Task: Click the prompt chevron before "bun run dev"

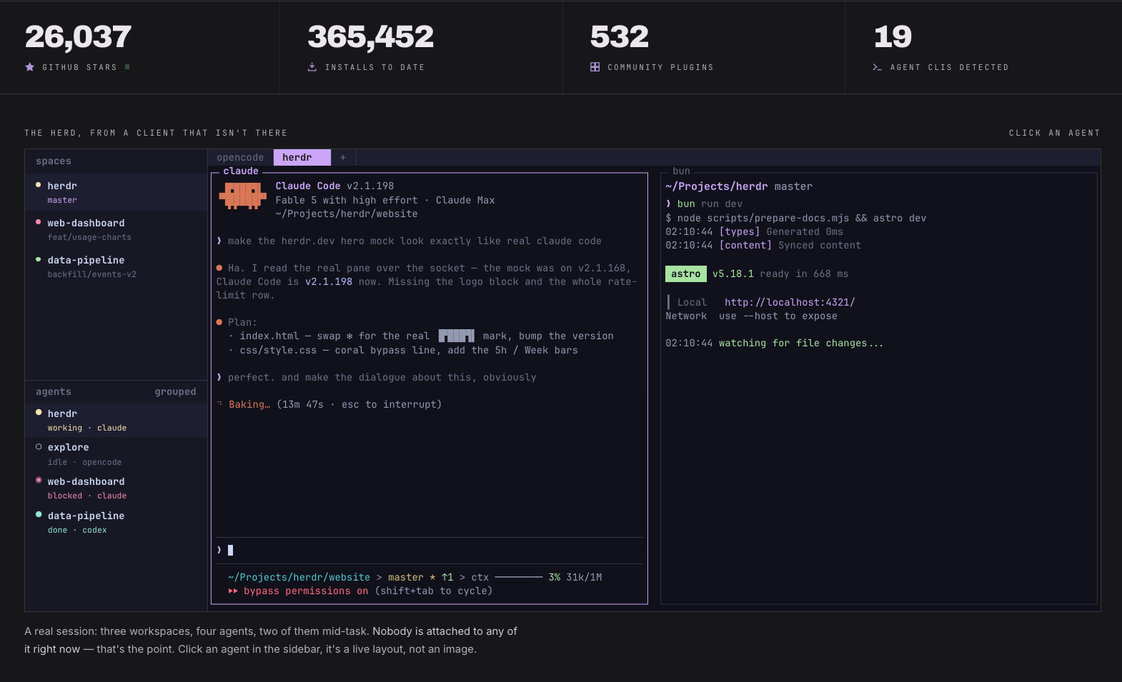Action: [668, 204]
